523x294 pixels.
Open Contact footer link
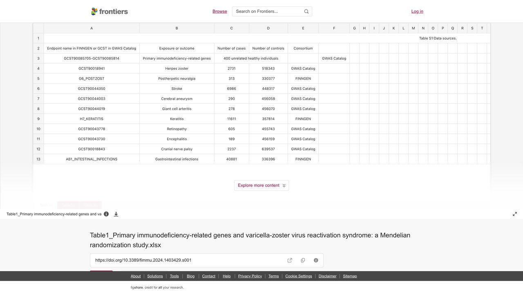(x=209, y=276)
